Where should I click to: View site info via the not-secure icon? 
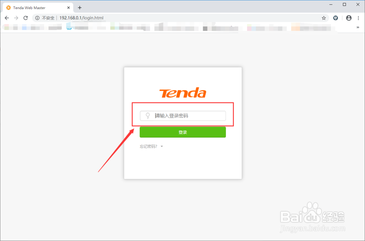coord(37,18)
